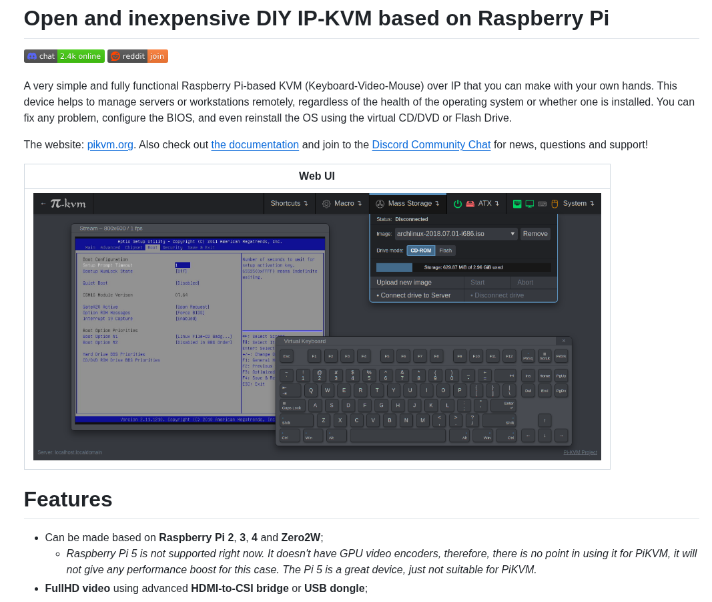Close the Virtual Keyboard window in the screenshot
This screenshot has height=602, width=712.
click(x=563, y=341)
